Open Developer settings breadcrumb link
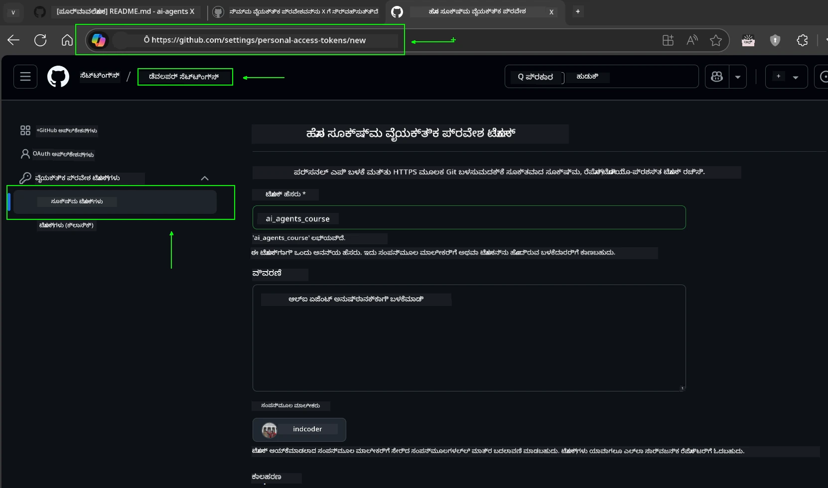 click(x=185, y=77)
